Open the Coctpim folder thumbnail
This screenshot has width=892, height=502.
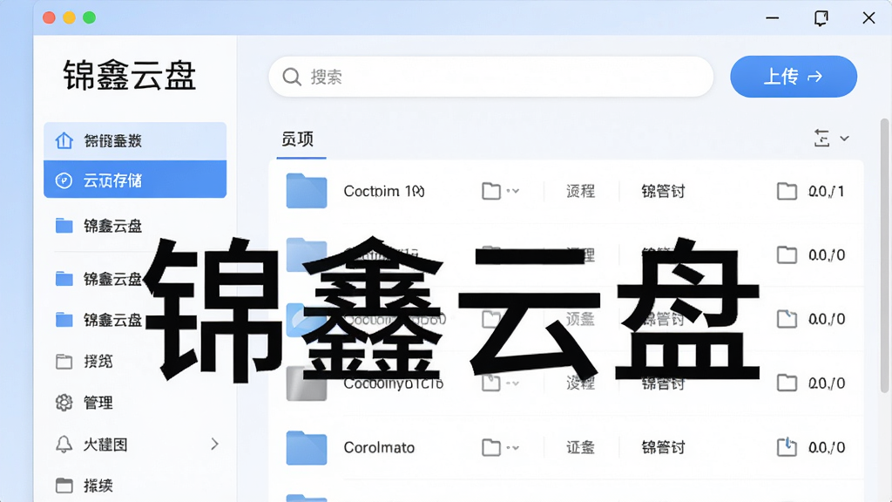[307, 191]
